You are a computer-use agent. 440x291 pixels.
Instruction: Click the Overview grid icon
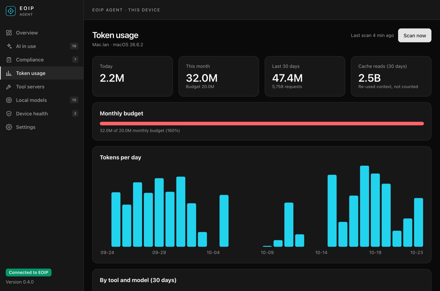pos(9,33)
